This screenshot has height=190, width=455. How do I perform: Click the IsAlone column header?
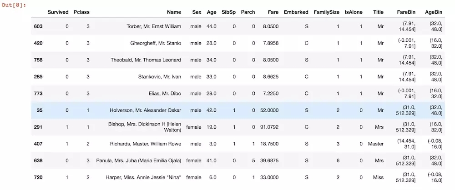[x=354, y=12]
